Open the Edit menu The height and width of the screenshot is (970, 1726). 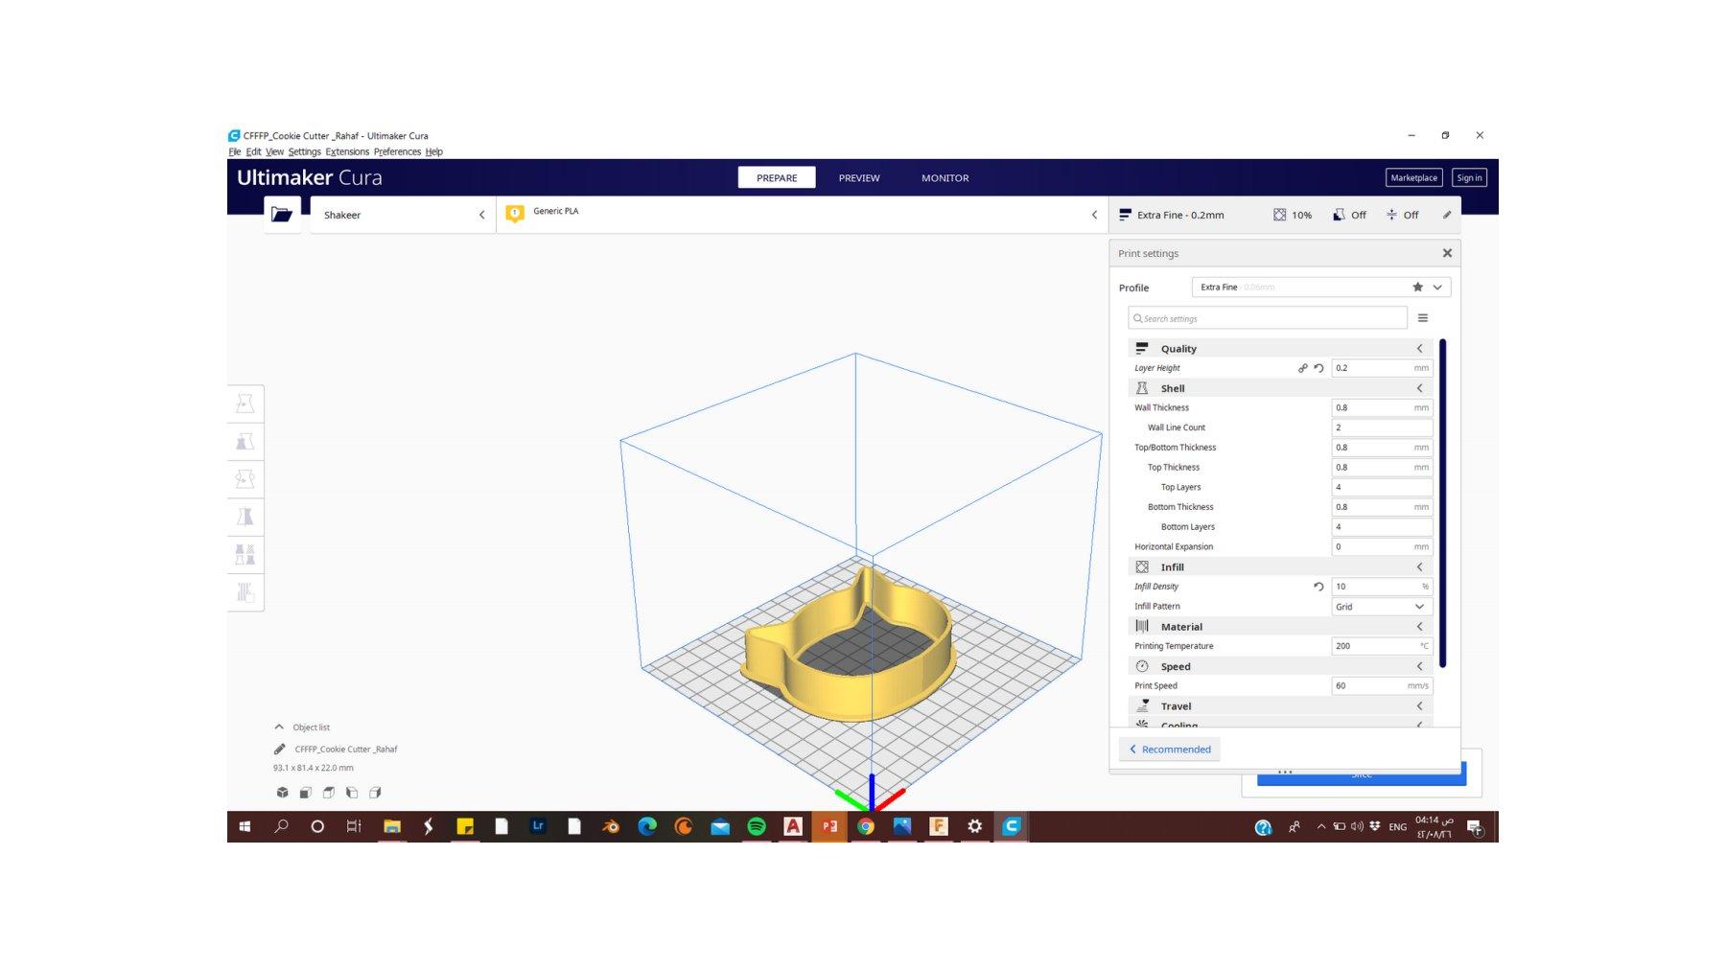pos(253,151)
